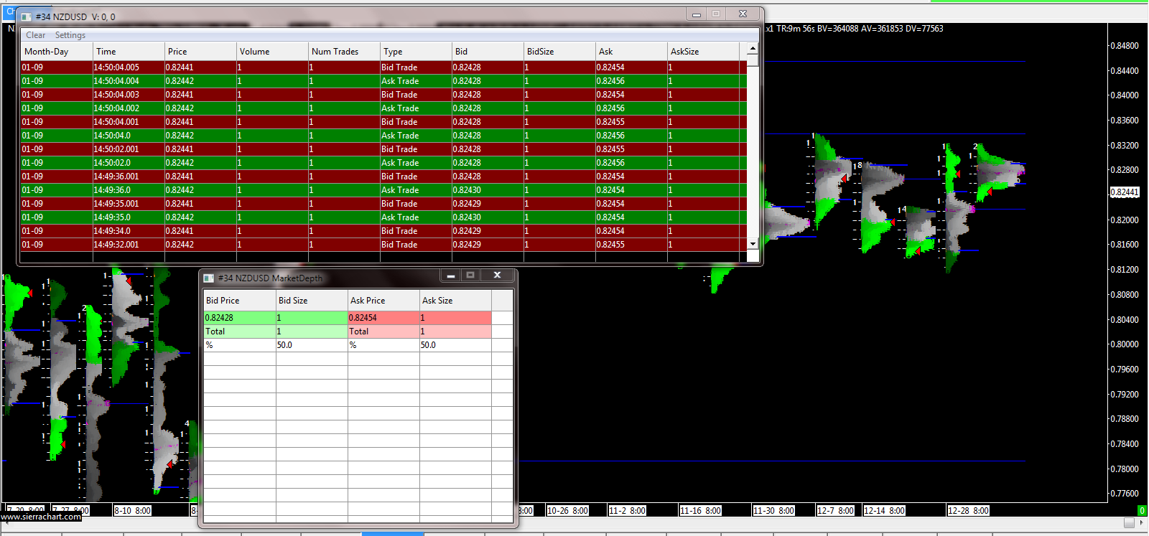Click the Type column header
The height and width of the screenshot is (536, 1149).
point(417,52)
